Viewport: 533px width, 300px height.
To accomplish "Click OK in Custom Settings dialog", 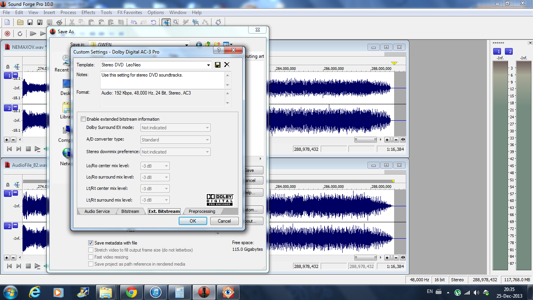I will (193, 221).
